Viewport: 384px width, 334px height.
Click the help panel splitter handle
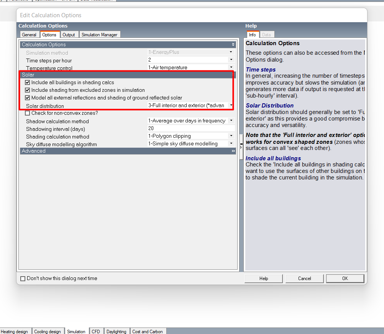tap(241, 147)
